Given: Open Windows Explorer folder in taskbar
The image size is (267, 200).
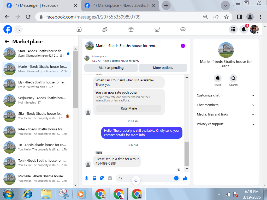Looking at the screenshot, I should 46,194.
